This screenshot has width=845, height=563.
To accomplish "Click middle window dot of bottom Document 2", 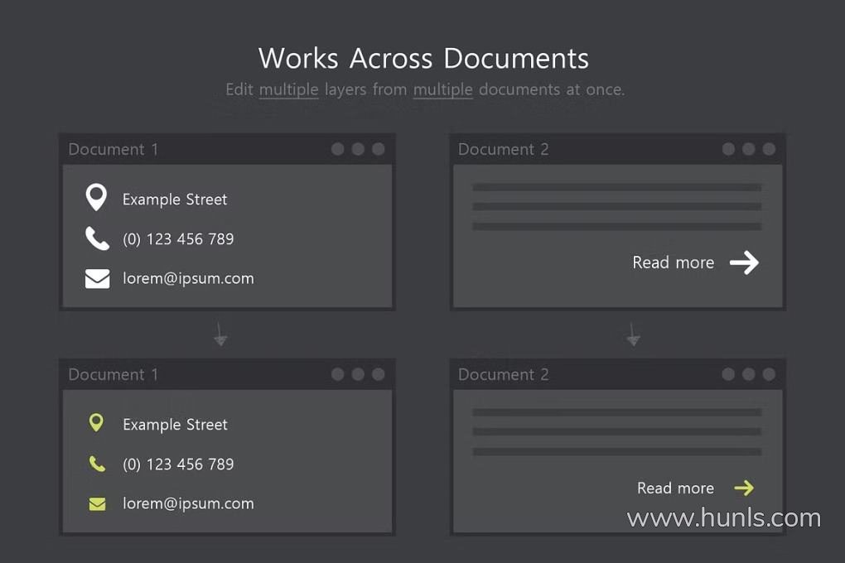I will pyautogui.click(x=749, y=374).
